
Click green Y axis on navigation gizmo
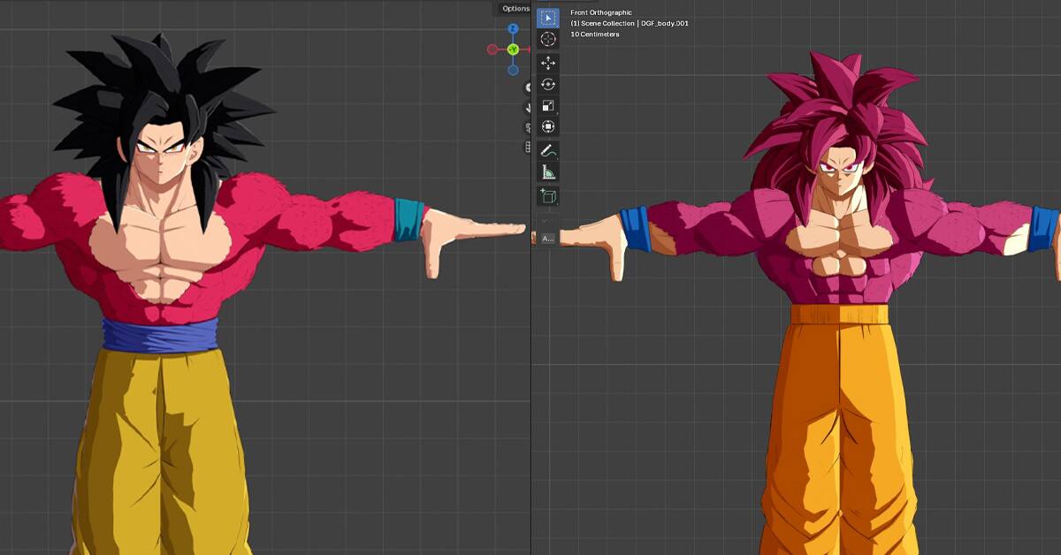click(x=513, y=49)
